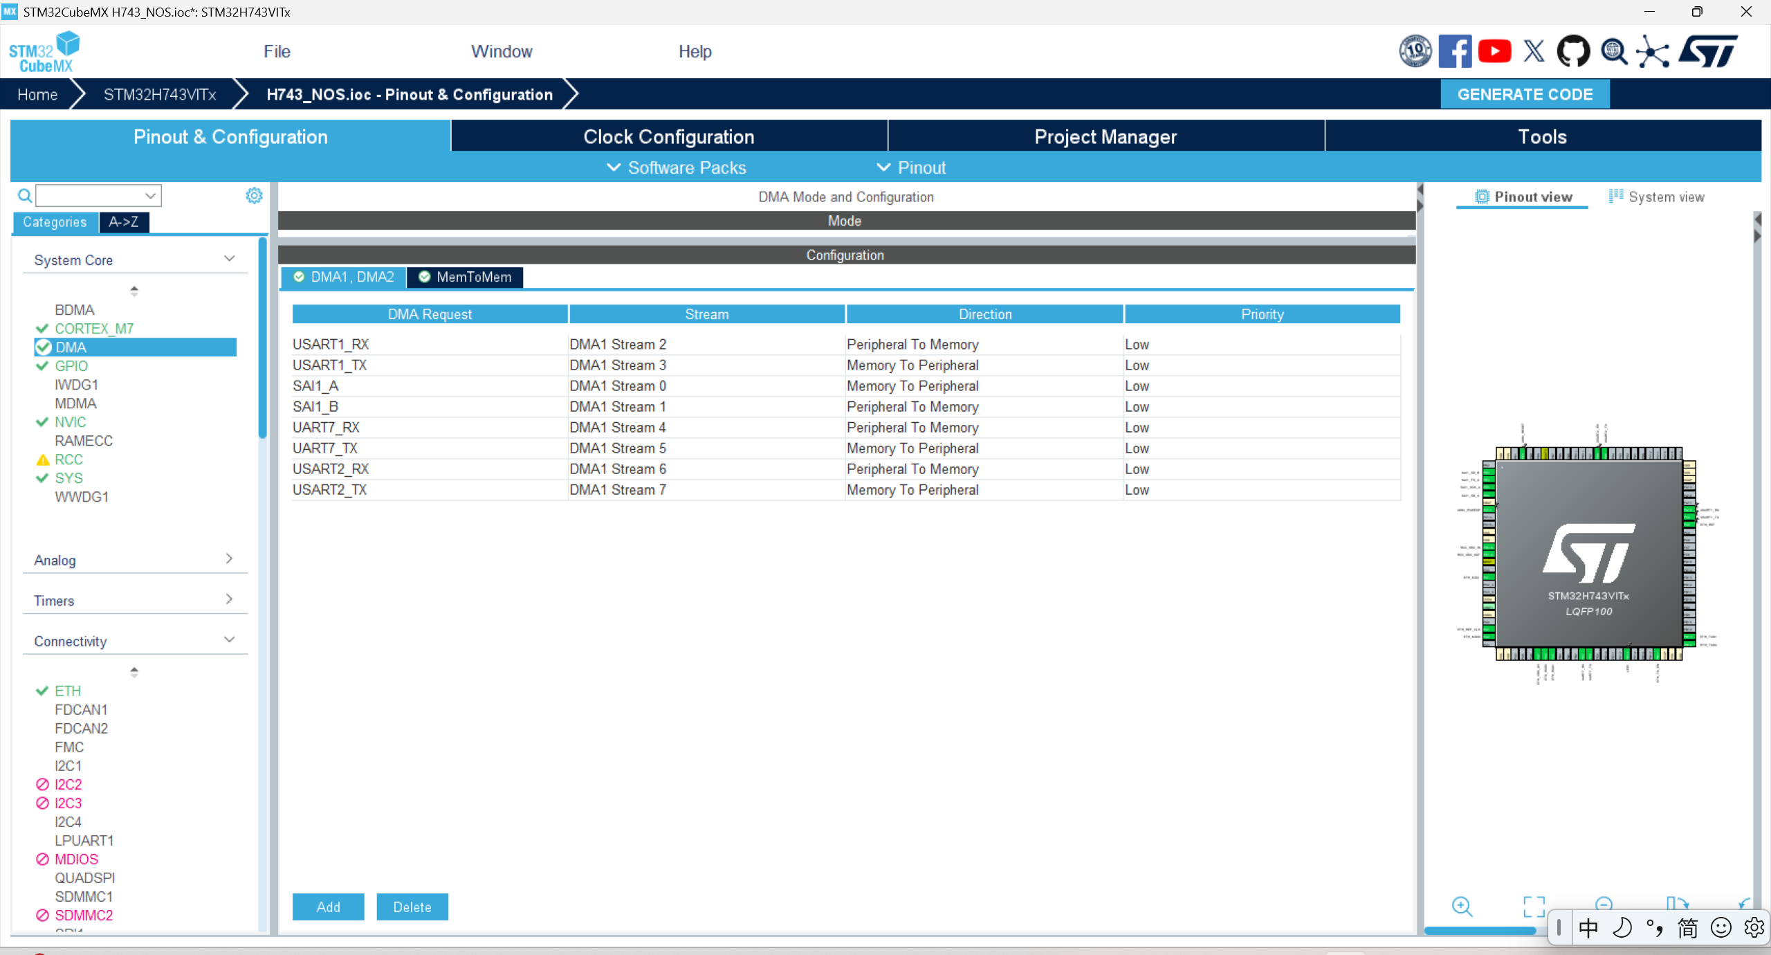Open the IME emoji smiley icon
Image resolution: width=1771 pixels, height=955 pixels.
tap(1720, 927)
